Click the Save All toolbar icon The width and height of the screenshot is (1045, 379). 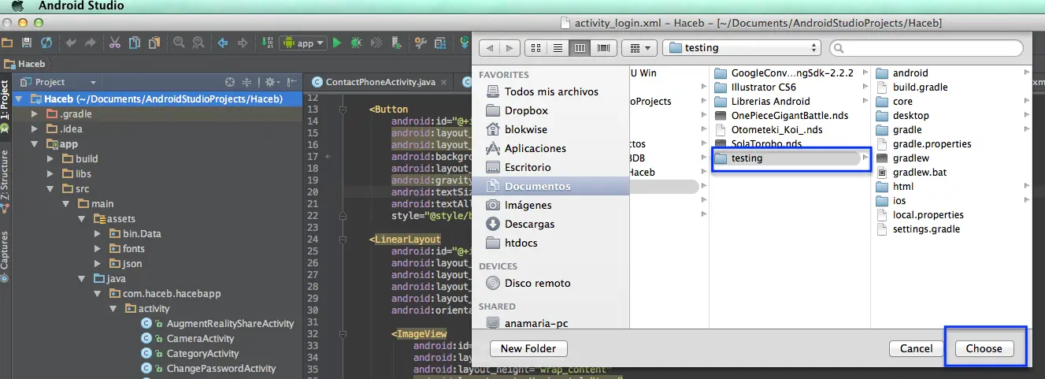27,43
